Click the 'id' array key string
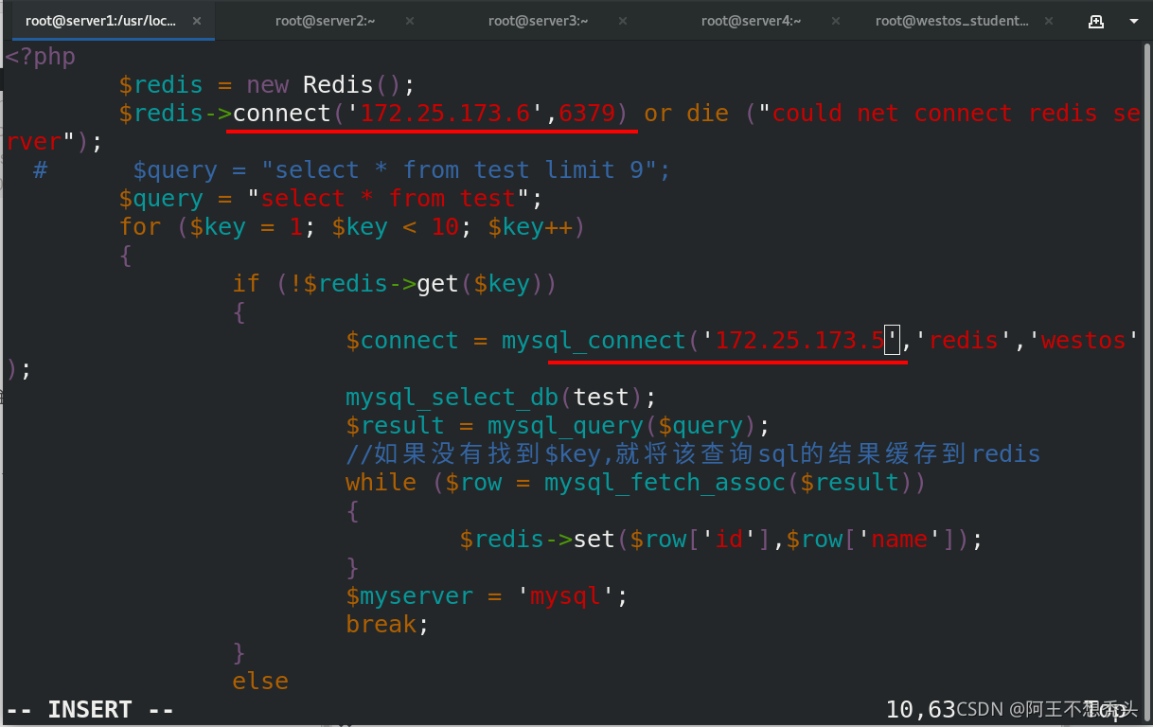Viewport: 1153px width, 727px height. click(x=728, y=540)
